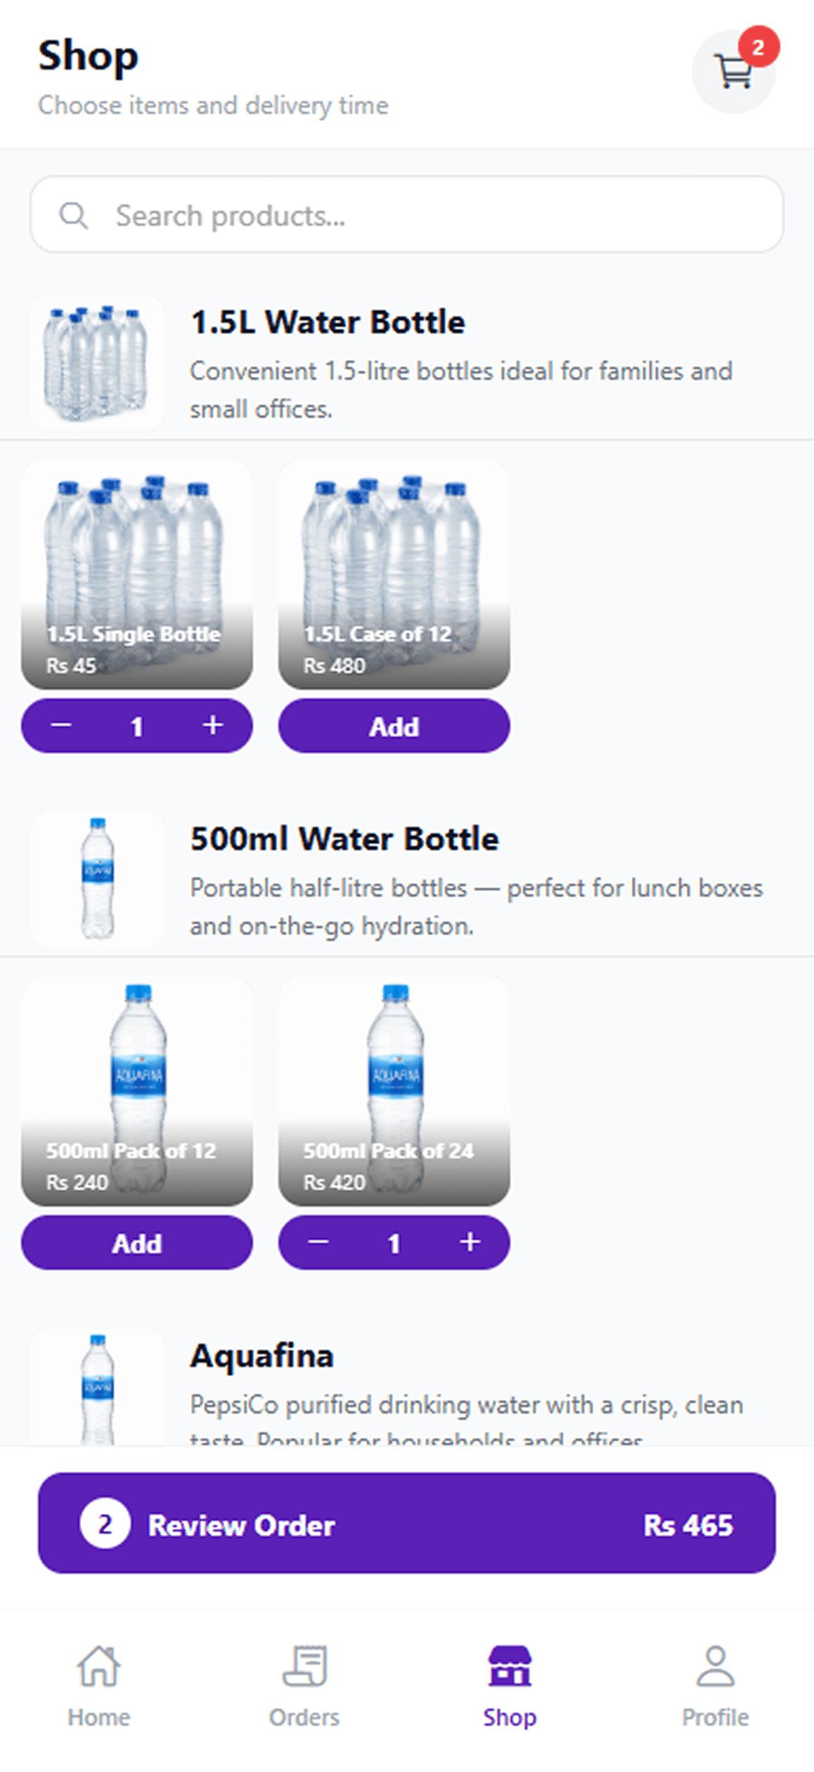This screenshot has width=814, height=1772.
Task: Open the 1.5L Single Bottle product image
Action: pos(136,574)
